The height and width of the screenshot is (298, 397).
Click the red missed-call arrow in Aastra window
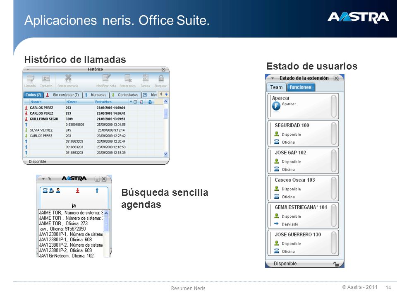(x=77, y=190)
